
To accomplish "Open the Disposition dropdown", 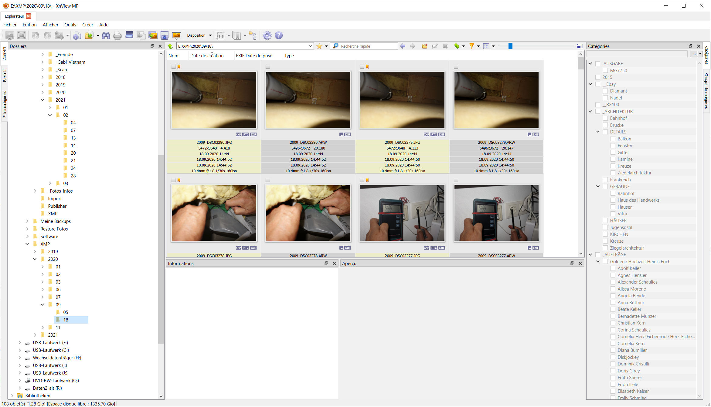I will click(x=199, y=35).
